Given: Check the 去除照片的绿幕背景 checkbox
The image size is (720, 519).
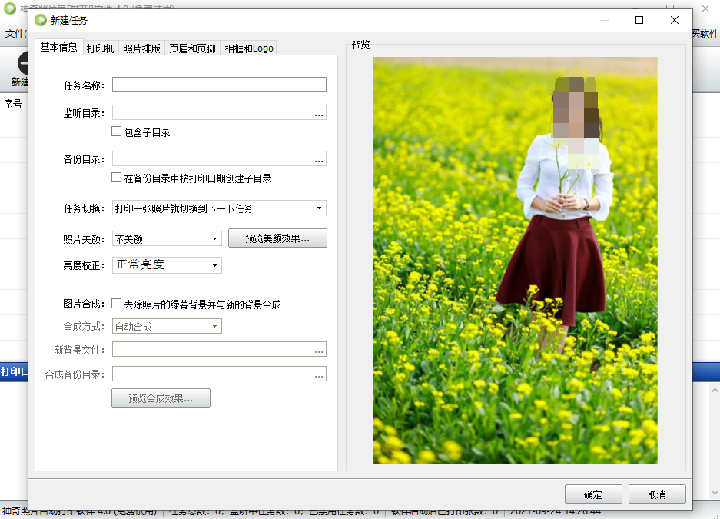Looking at the screenshot, I should coord(117,304).
